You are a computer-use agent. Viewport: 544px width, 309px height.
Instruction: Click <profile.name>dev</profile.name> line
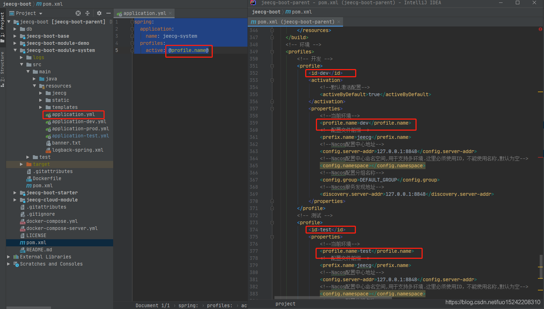366,123
